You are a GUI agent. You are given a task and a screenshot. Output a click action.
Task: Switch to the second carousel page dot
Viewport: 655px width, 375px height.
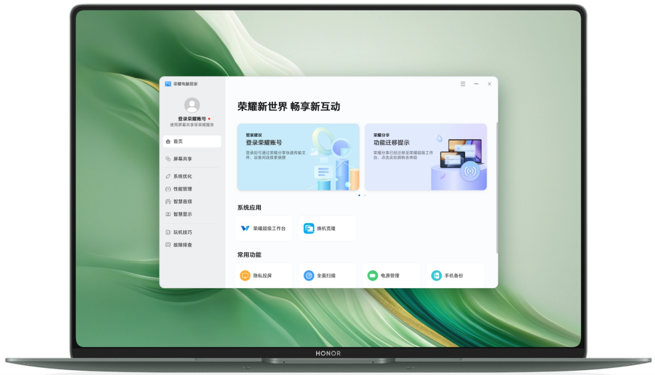(365, 195)
